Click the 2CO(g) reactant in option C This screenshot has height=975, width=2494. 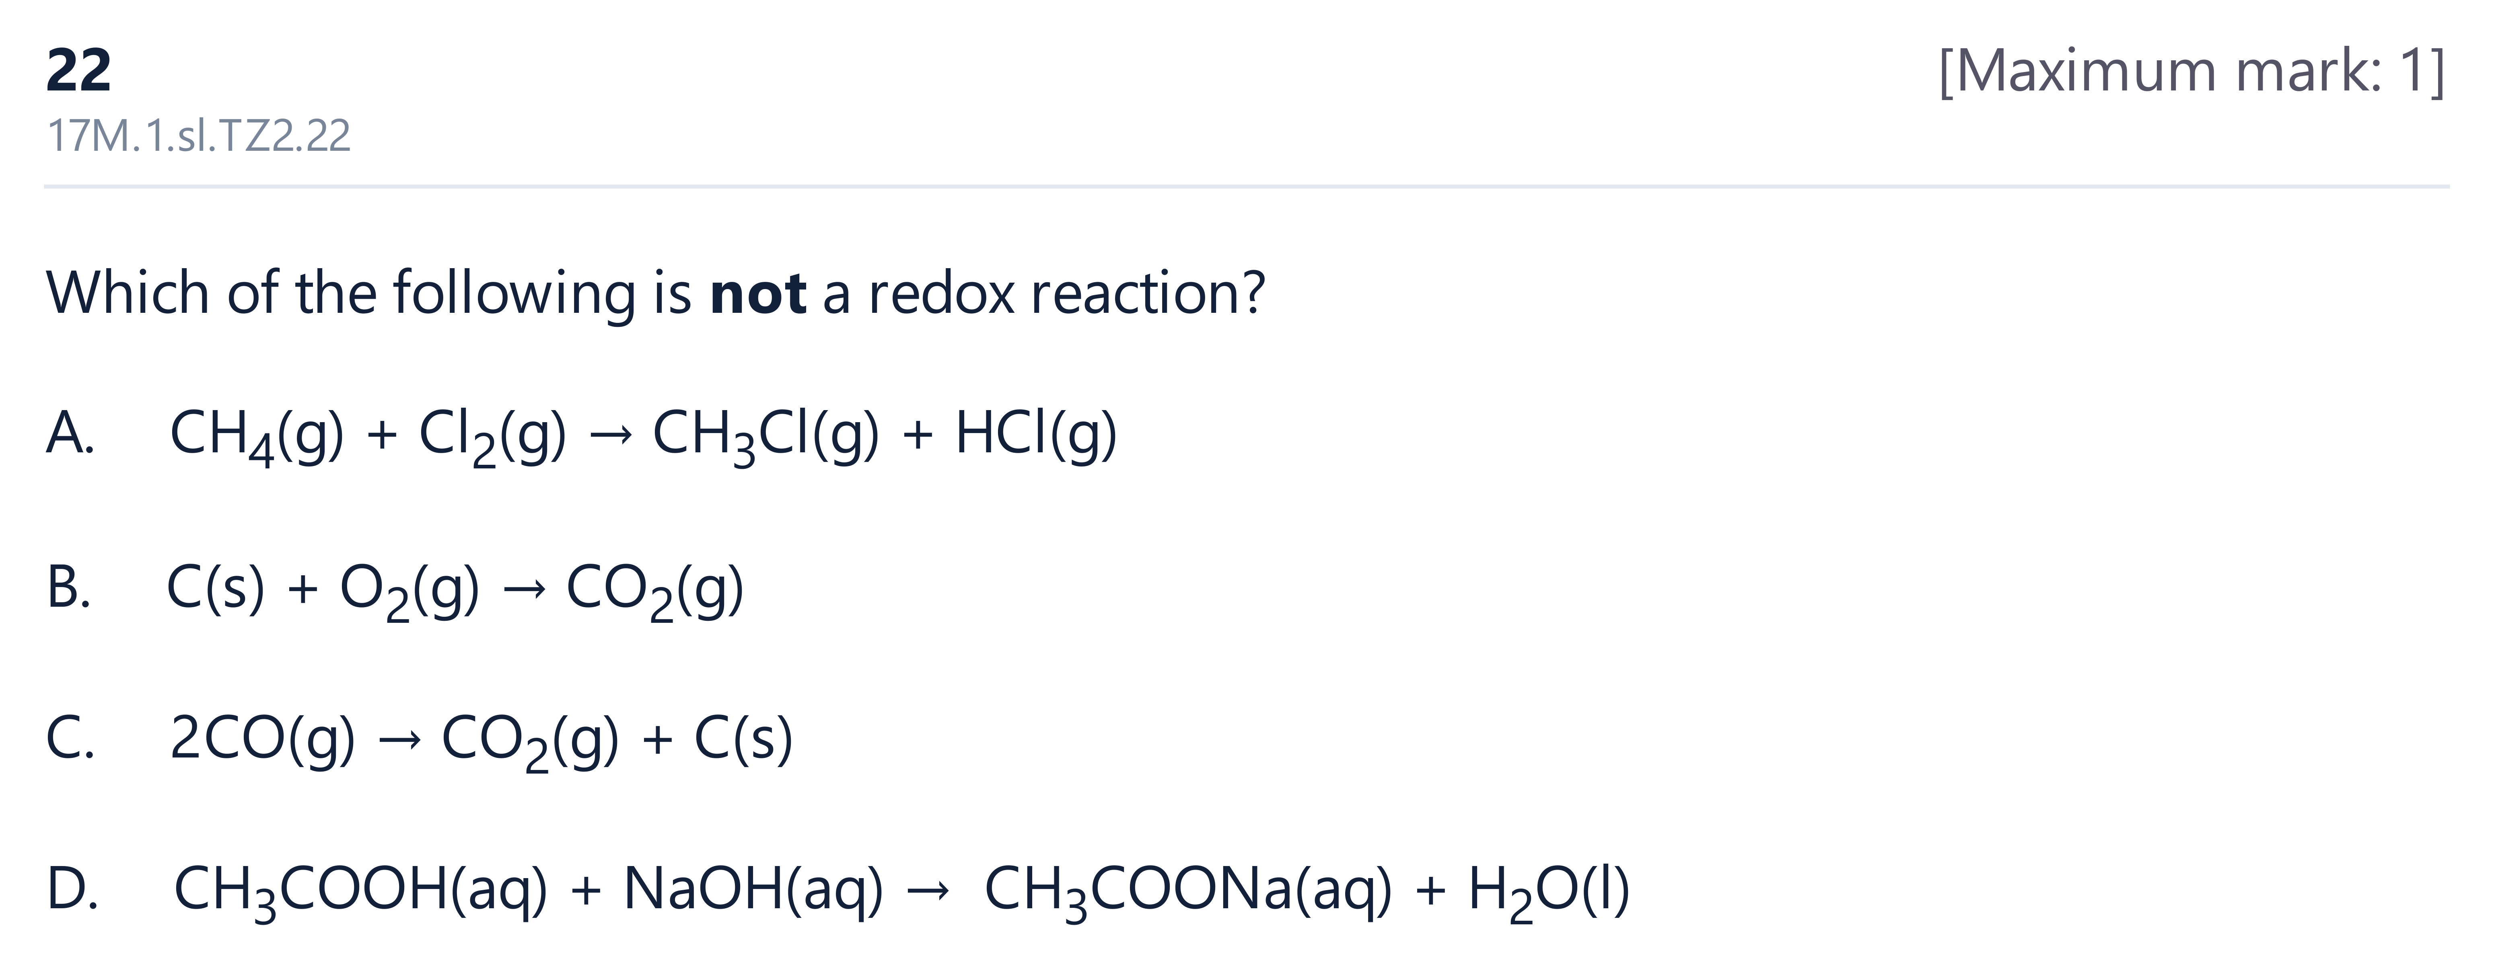tap(262, 740)
